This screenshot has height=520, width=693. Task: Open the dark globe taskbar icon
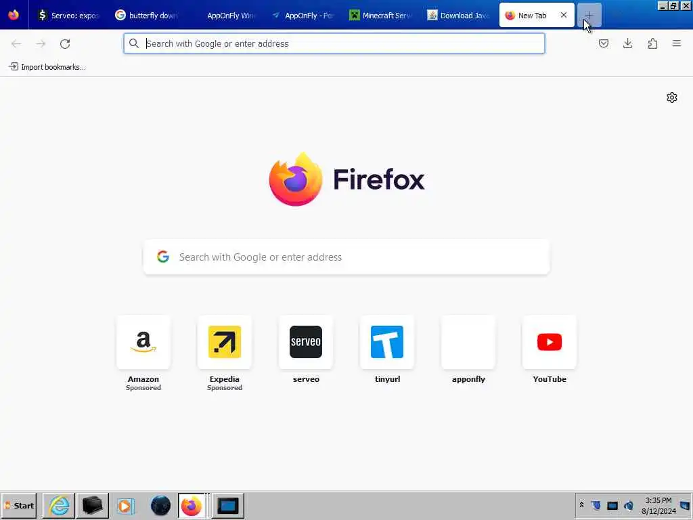pyautogui.click(x=160, y=505)
